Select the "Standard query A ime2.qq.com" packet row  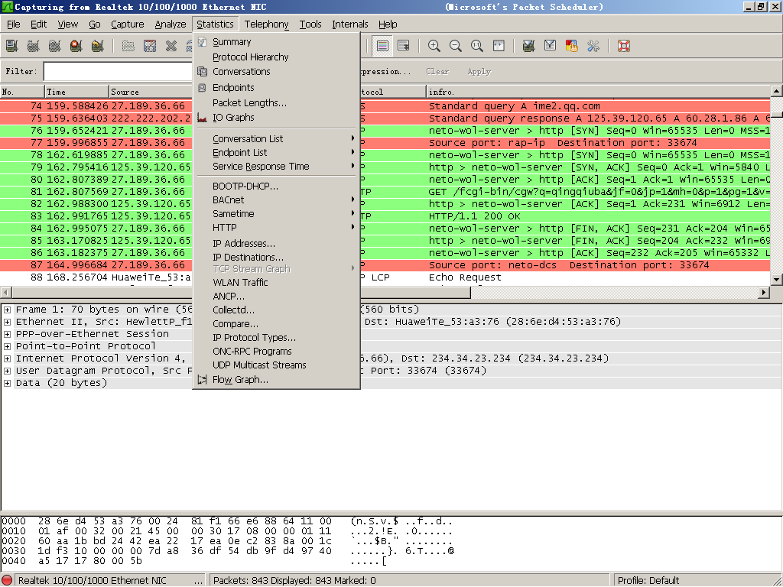point(385,105)
